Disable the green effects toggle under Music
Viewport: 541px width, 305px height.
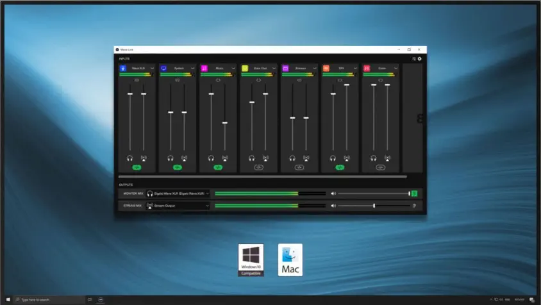(x=218, y=167)
